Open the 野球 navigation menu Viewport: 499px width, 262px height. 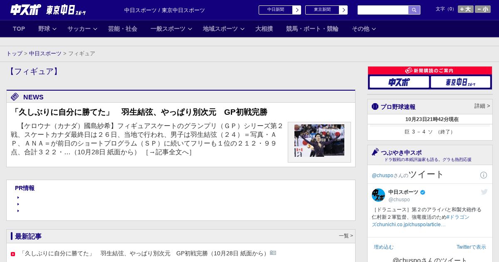[x=44, y=29]
